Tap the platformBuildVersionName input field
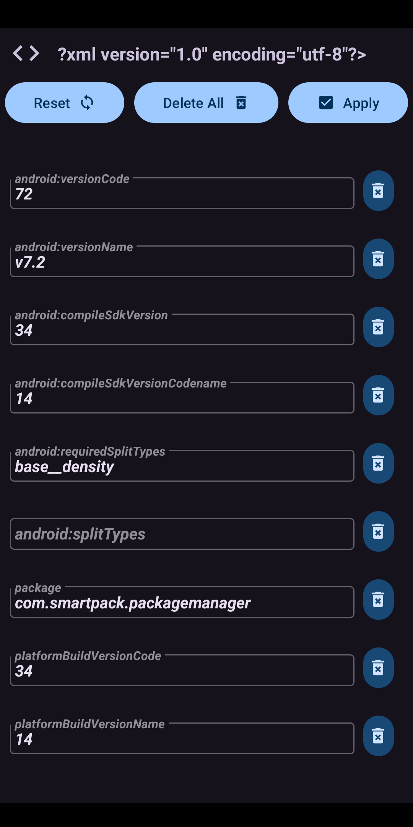This screenshot has height=827, width=413. 182,739
